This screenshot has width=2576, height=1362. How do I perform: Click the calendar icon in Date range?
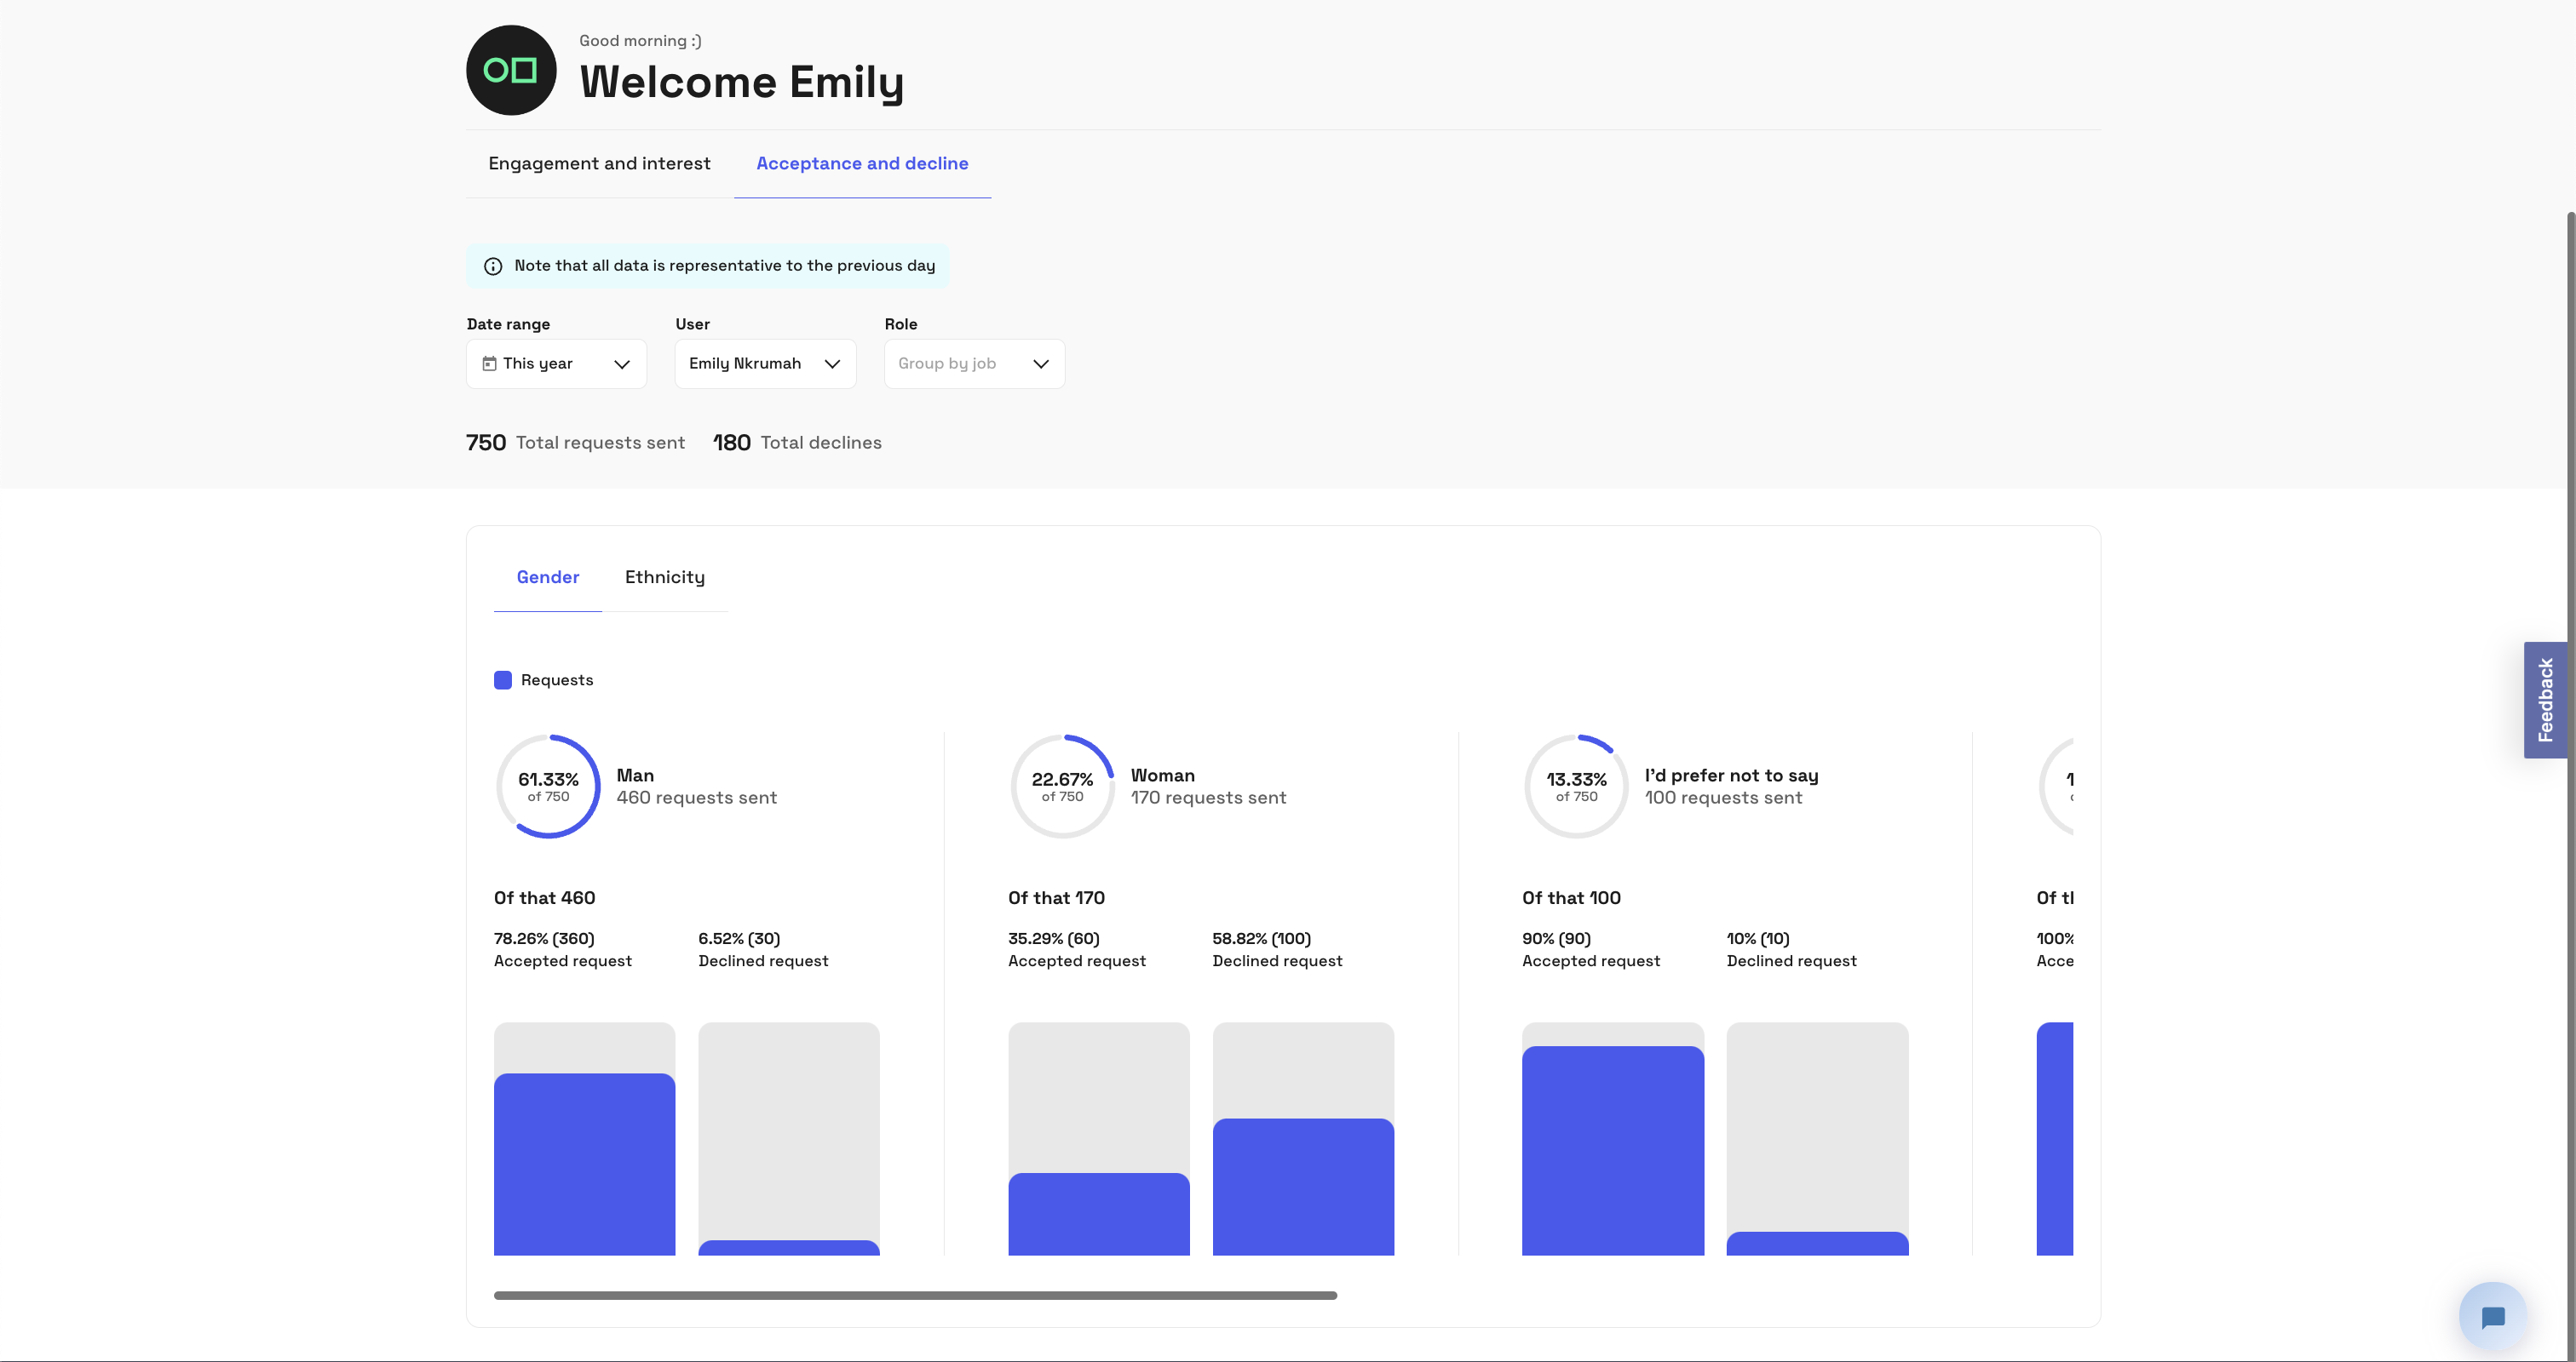489,363
